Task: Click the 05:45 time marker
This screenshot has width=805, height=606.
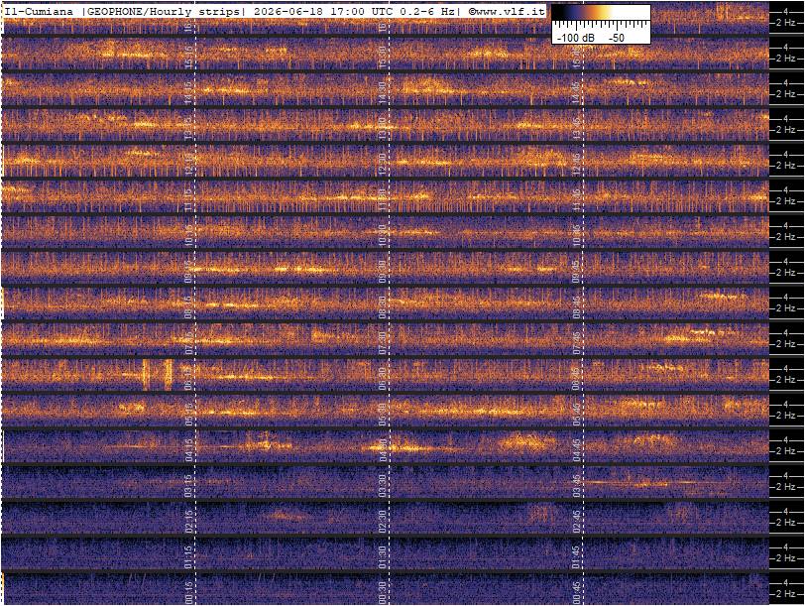Action: (x=576, y=414)
